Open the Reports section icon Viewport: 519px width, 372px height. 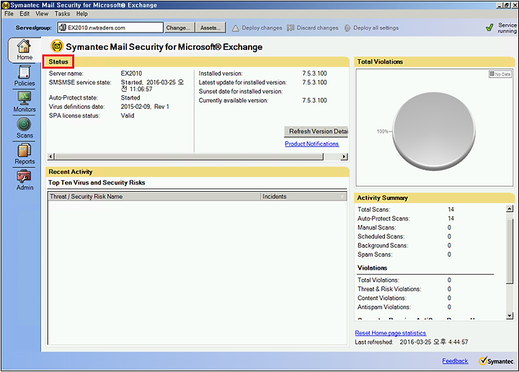25,150
